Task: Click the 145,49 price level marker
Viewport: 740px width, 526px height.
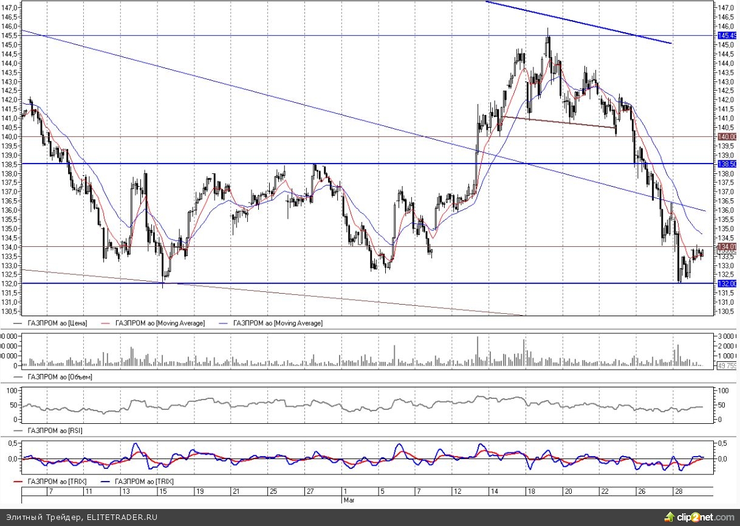Action: tap(726, 35)
